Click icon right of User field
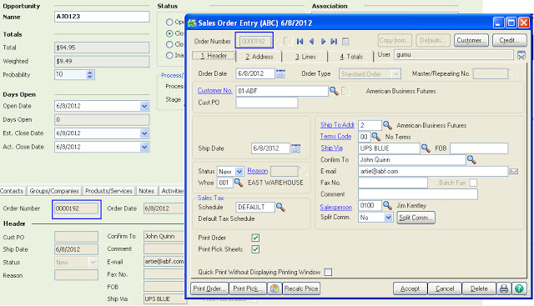The height and width of the screenshot is (306, 534). 521,55
